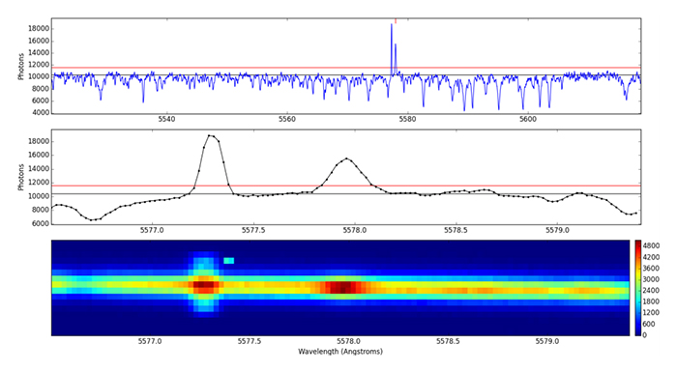Click the 5579.0 label under middle plot

557,231
